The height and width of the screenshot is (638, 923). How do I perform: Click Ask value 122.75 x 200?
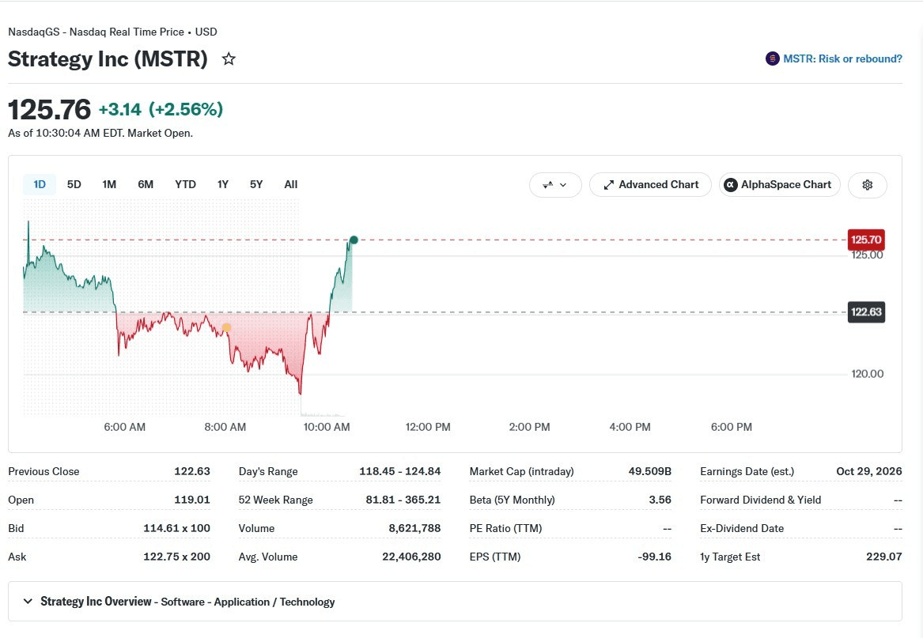pyautogui.click(x=176, y=557)
